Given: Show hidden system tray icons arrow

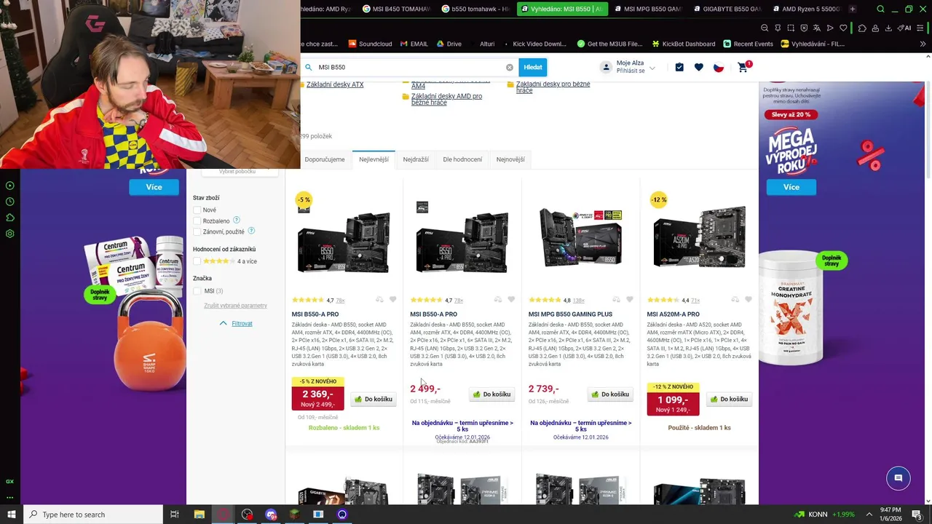Looking at the screenshot, I should click(869, 515).
